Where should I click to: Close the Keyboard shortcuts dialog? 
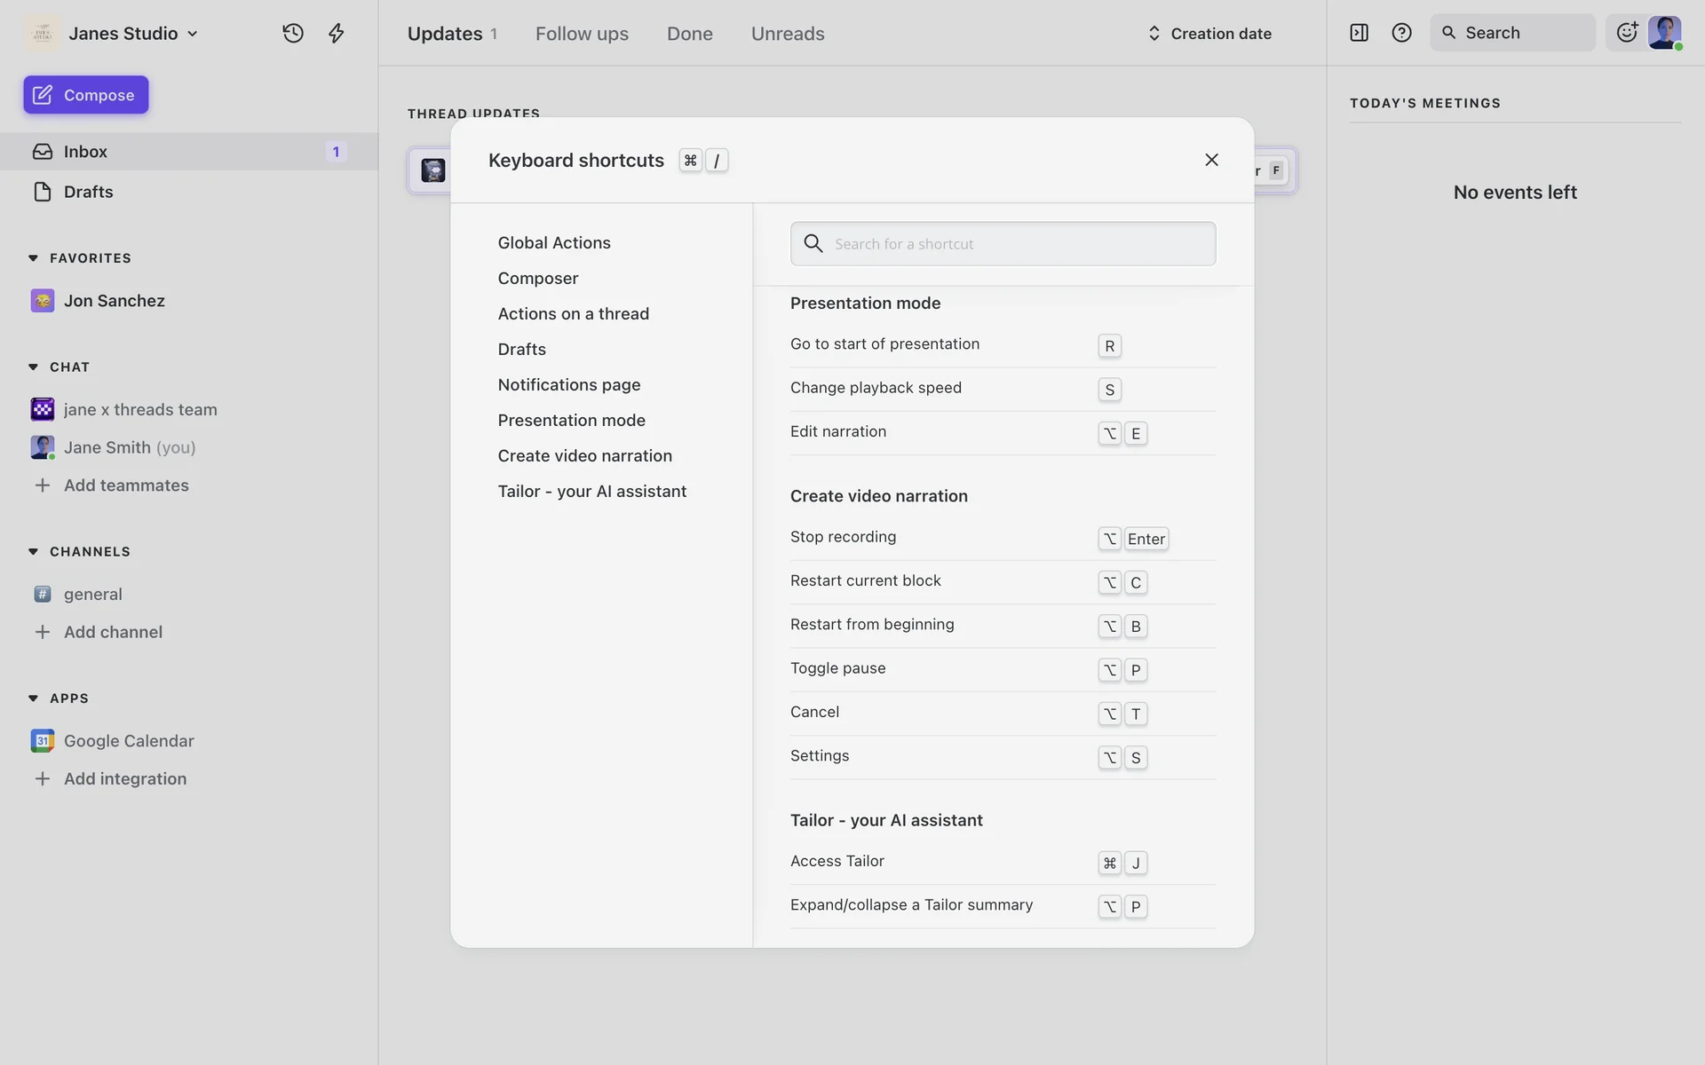tap(1211, 160)
